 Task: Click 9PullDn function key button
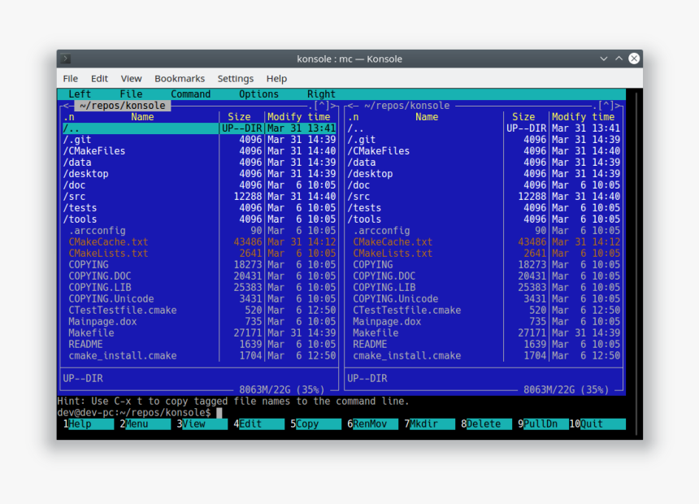pos(544,424)
